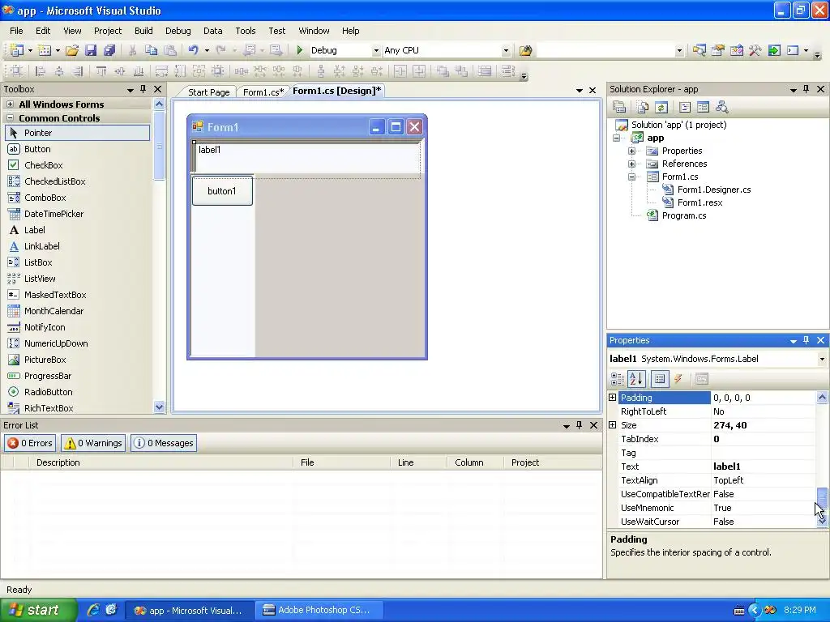Viewport: 830px width, 622px height.
Task: Click the File column header in Error List
Action: (x=341, y=462)
